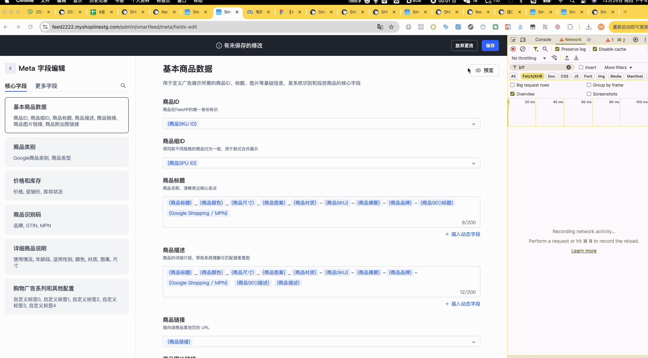Reload the page in Chrome
The width and height of the screenshot is (648, 358).
(30, 27)
